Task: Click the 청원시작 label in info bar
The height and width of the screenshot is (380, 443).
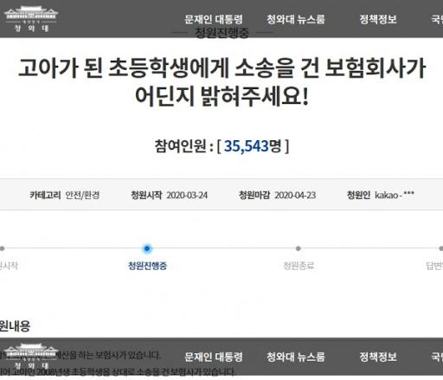Action: 146,195
